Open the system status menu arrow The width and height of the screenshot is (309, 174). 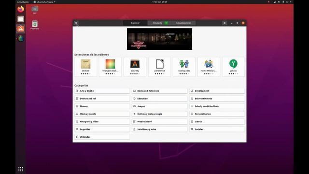tap(291, 2)
